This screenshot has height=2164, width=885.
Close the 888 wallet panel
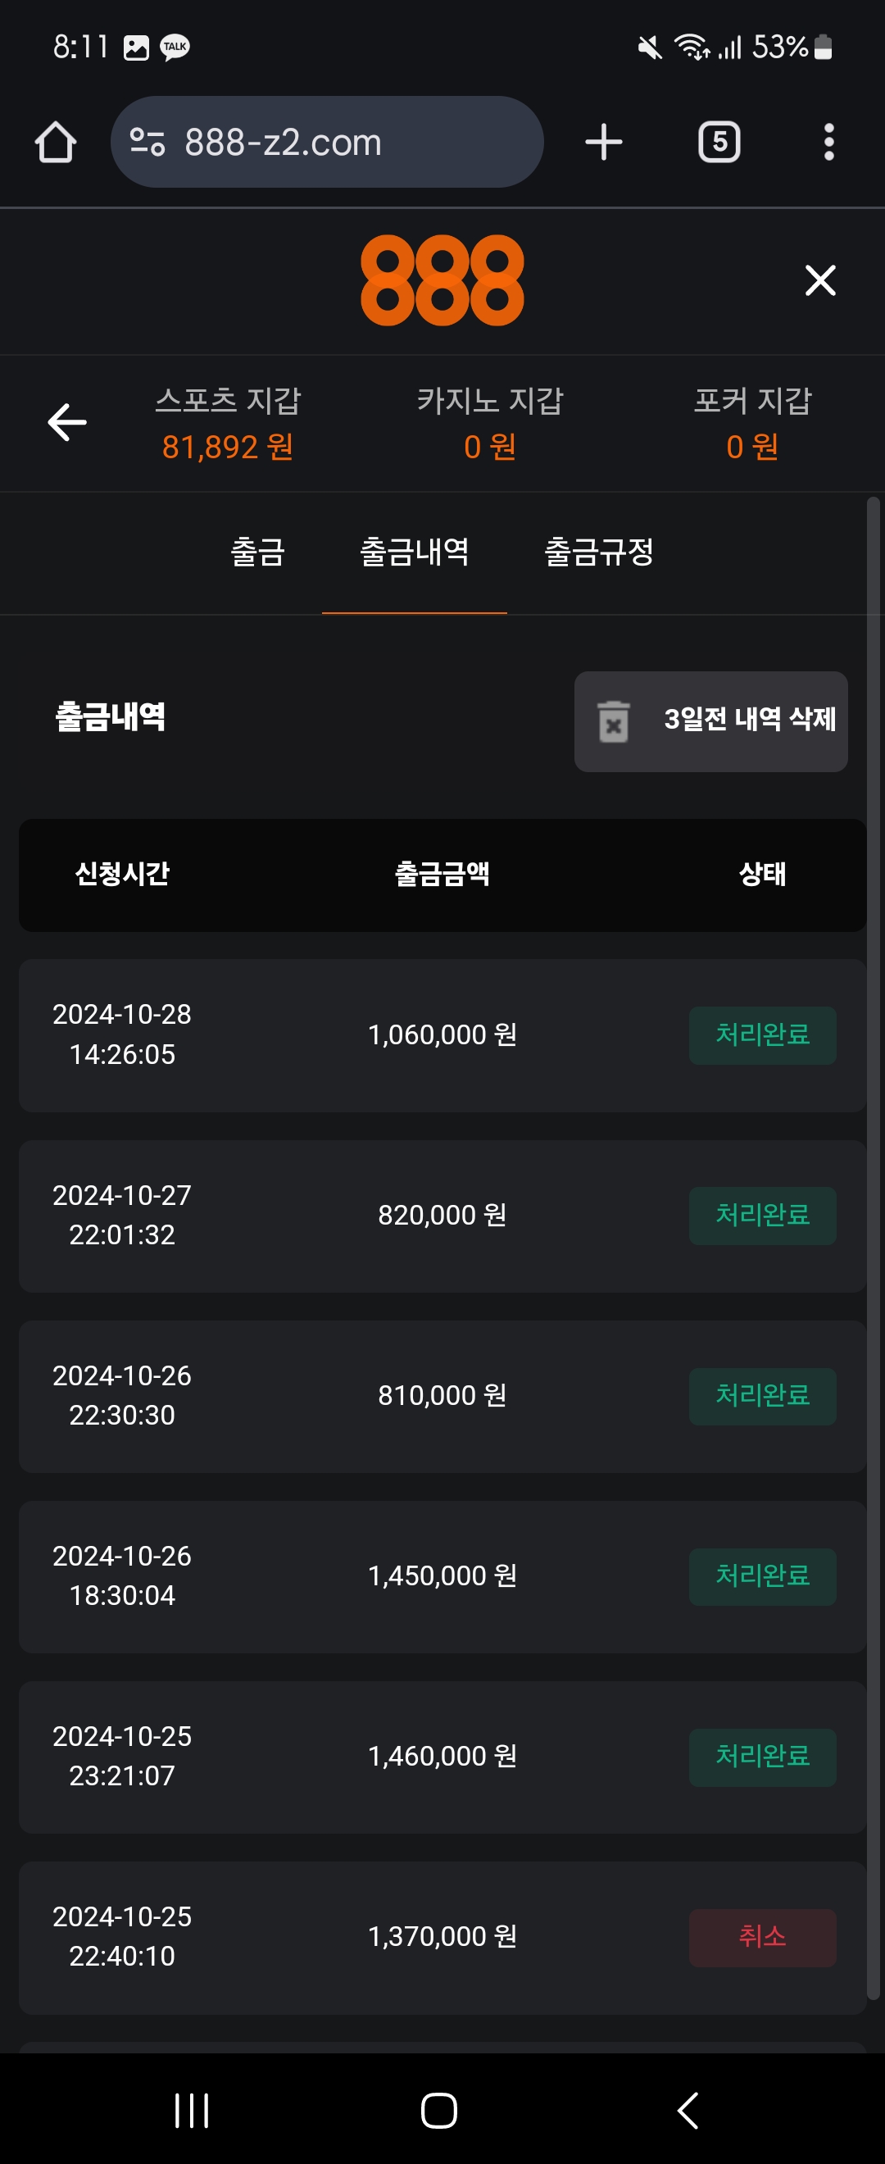[819, 280]
